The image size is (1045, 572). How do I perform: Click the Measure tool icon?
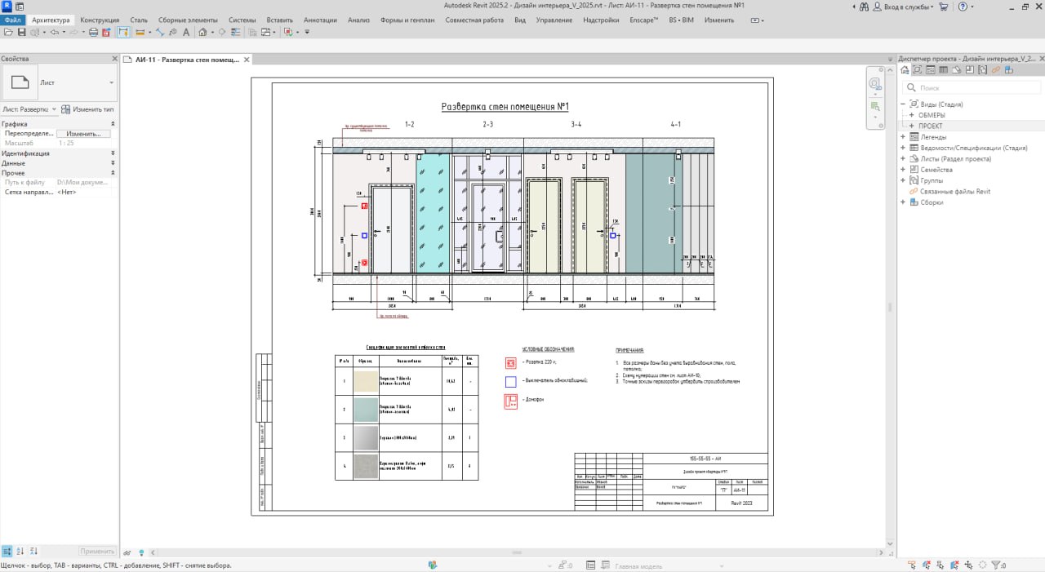click(x=140, y=33)
